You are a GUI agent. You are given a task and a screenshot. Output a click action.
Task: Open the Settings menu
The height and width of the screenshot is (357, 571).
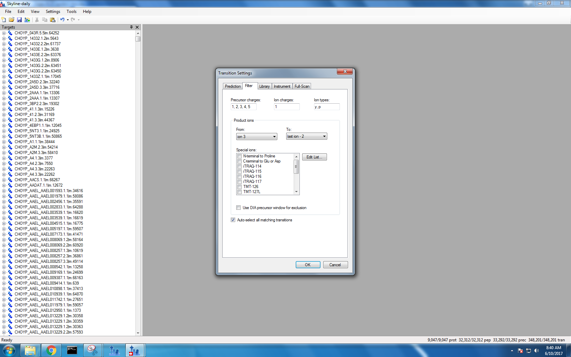click(53, 12)
